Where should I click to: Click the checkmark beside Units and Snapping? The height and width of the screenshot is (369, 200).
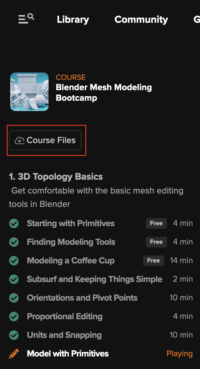[14, 335]
